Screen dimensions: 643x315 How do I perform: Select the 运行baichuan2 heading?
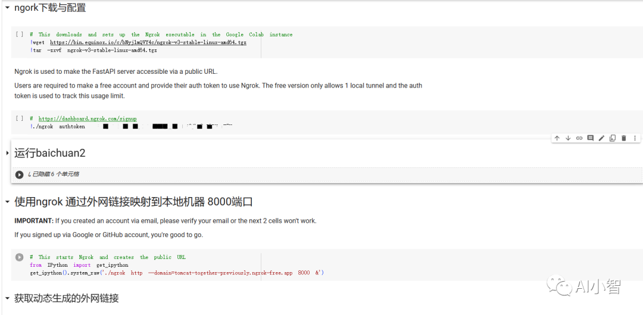50,153
